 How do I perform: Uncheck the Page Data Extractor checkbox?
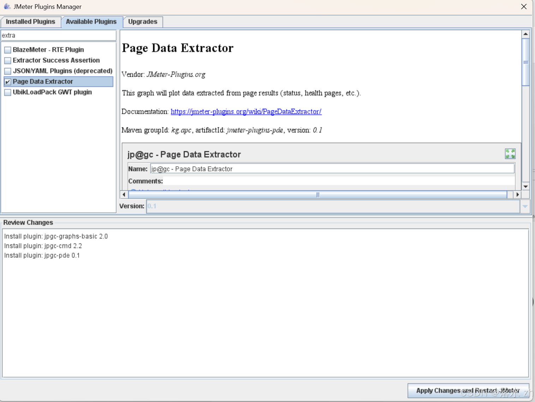[7, 82]
